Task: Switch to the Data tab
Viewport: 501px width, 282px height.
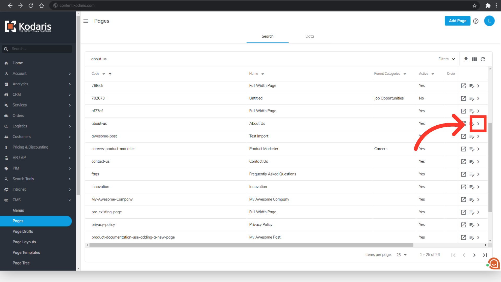Action: tap(309, 36)
